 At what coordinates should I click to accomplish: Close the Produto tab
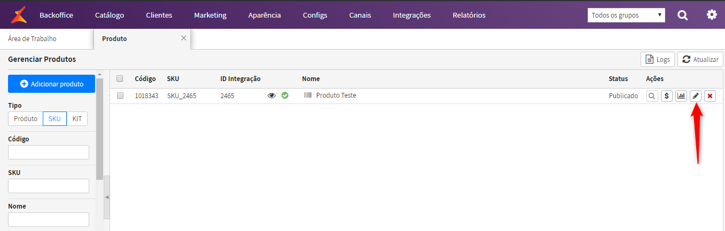(x=184, y=38)
